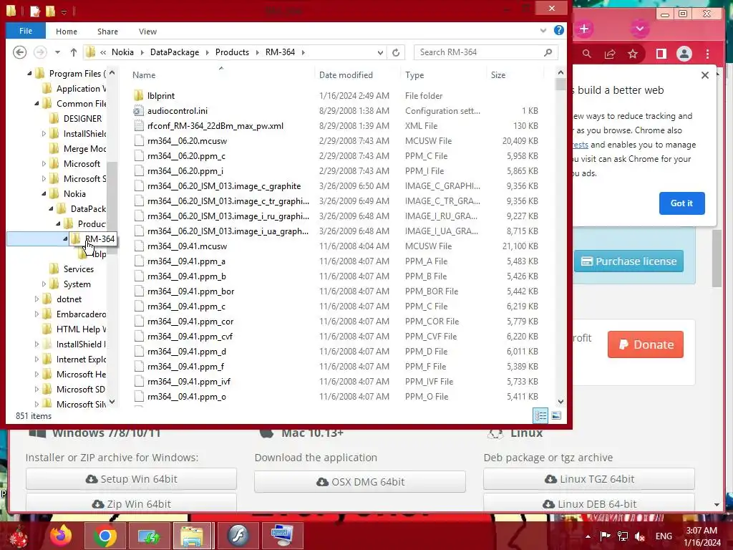The image size is (733, 550).
Task: Expand the InstallShield tree node arrow
Action: click(x=44, y=134)
